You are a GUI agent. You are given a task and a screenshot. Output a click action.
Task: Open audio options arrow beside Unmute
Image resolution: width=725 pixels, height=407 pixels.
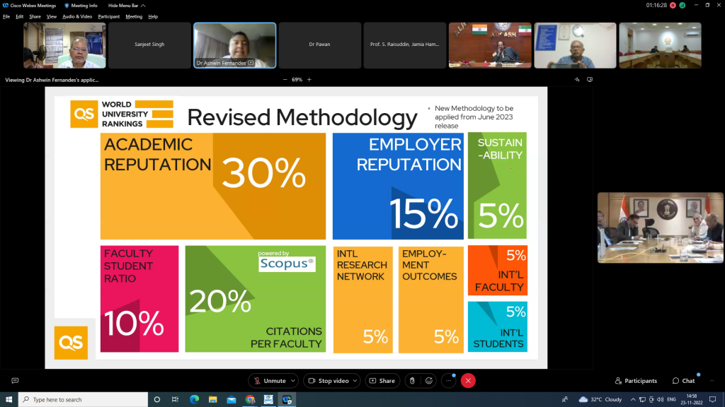(292, 381)
